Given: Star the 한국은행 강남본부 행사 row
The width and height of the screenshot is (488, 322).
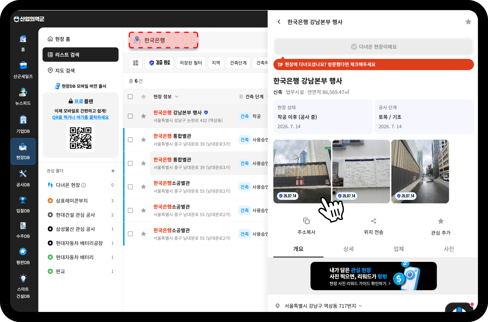Looking at the screenshot, I should [x=143, y=116].
